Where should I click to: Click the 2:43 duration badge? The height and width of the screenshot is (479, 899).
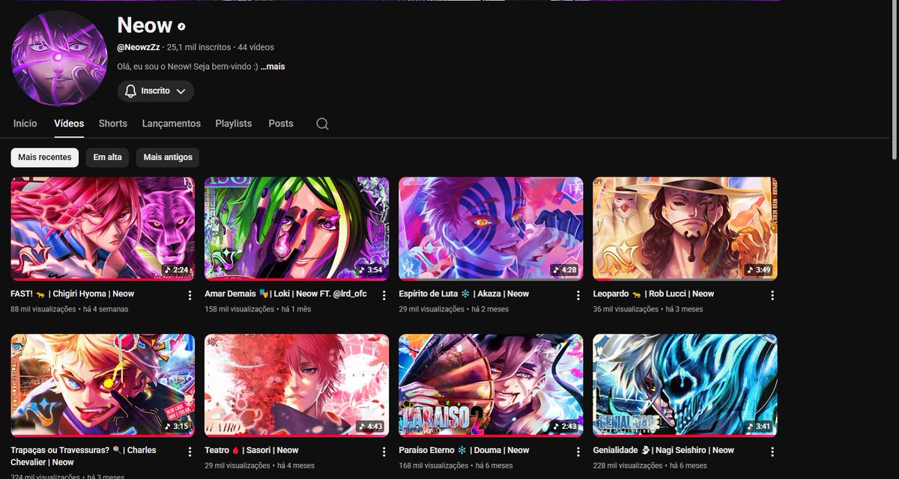tap(563, 427)
